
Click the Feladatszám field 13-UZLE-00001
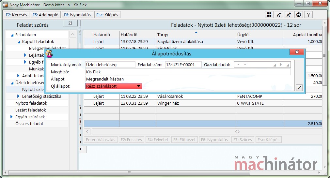pos(183,65)
